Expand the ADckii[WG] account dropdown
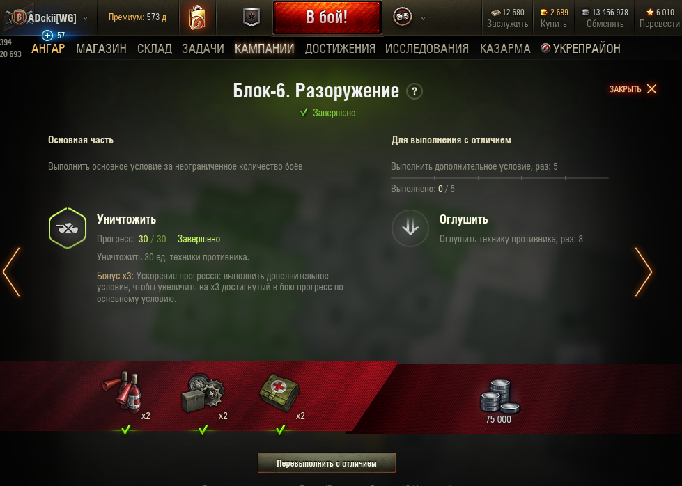Viewport: 682px width, 486px height. [x=85, y=18]
